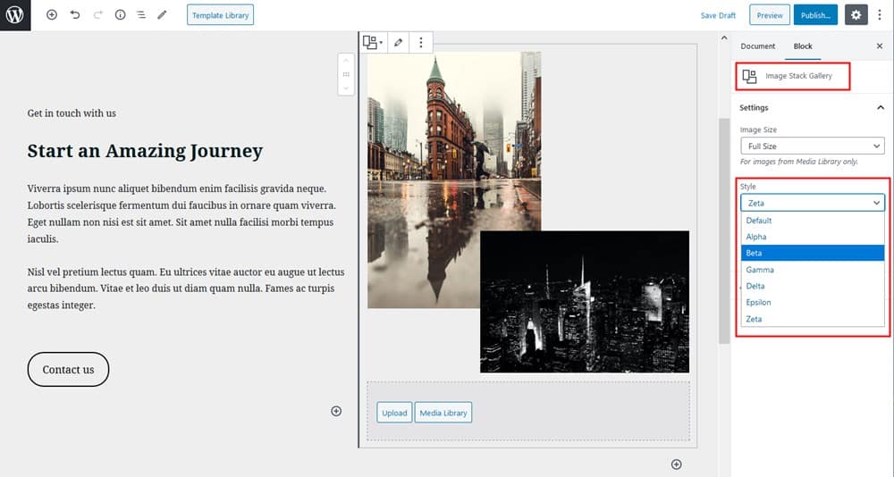The height and width of the screenshot is (477, 894).
Task: Select the Gamma style option
Action: (813, 270)
